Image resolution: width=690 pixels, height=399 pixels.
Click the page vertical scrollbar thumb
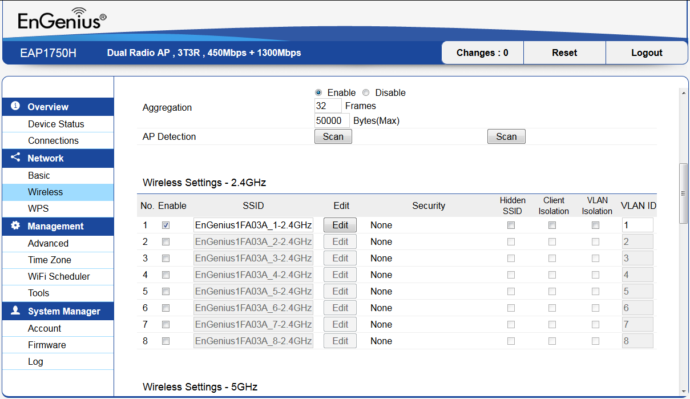pyautogui.click(x=683, y=194)
